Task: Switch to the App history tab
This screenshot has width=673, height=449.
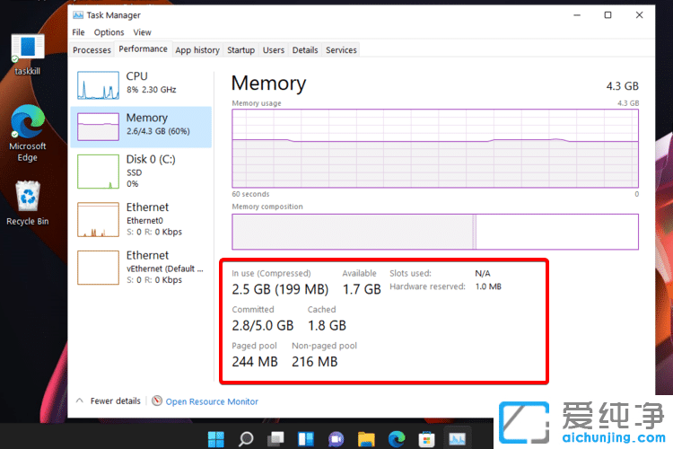Action: coord(197,50)
